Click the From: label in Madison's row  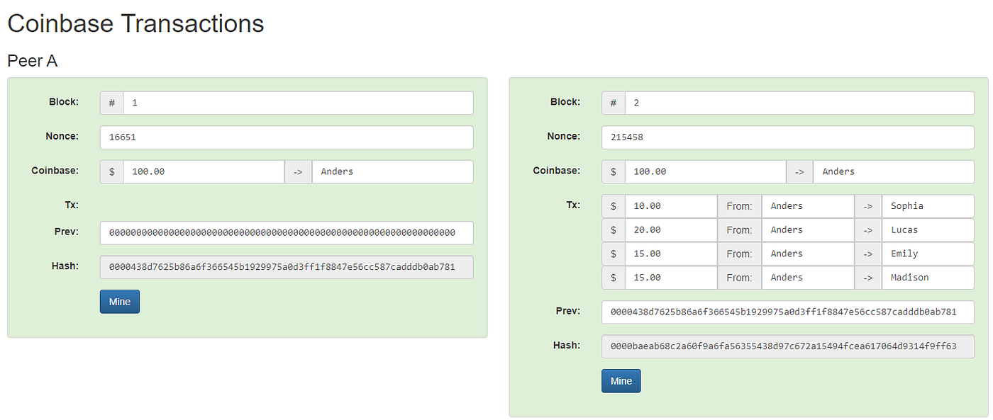click(740, 278)
